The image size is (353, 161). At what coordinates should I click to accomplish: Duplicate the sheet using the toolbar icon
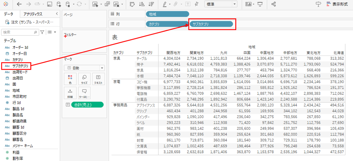[x=107, y=4]
